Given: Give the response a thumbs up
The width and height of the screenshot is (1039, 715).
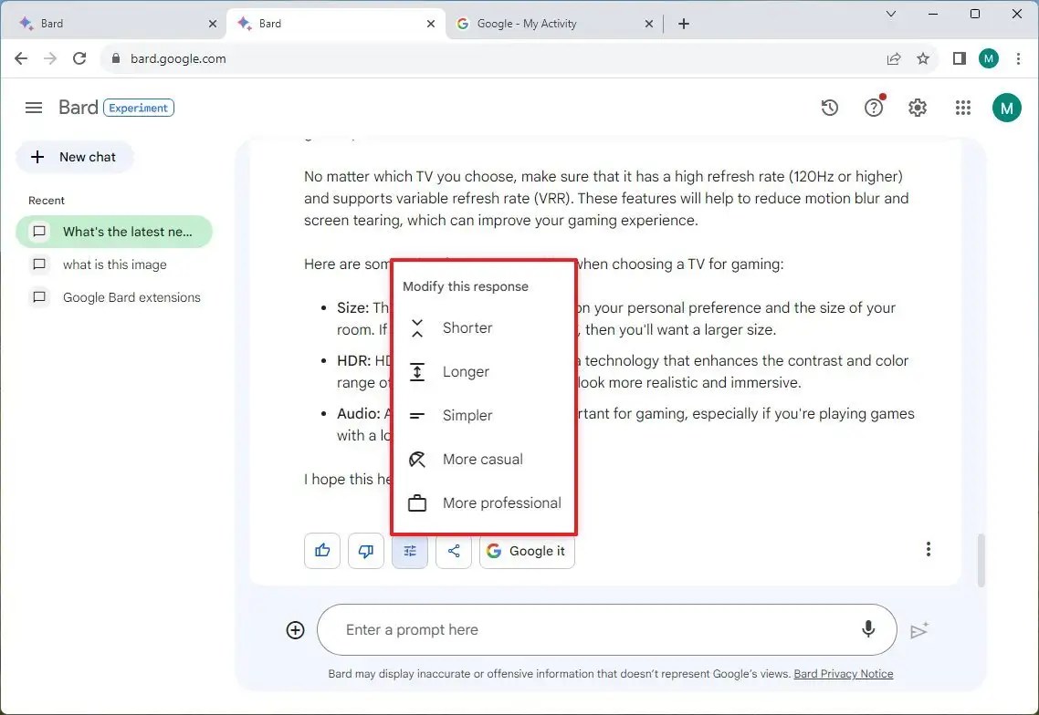Looking at the screenshot, I should click(321, 551).
